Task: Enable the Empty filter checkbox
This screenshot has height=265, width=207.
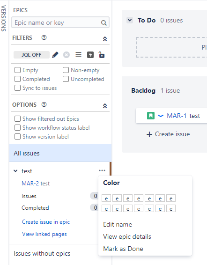Action: 18,70
